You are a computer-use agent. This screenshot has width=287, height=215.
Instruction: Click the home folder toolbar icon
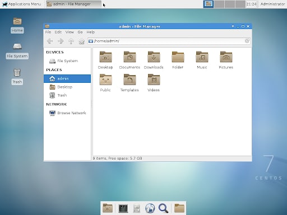coord(81,41)
